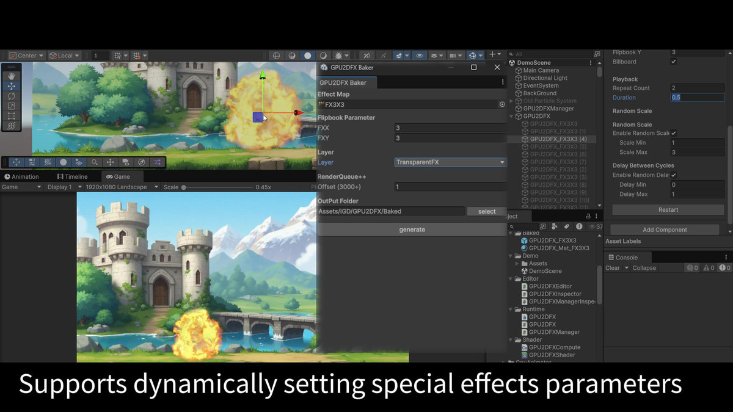Select the Move tool in the left toolbar
This screenshot has height=412, width=733.
click(12, 86)
